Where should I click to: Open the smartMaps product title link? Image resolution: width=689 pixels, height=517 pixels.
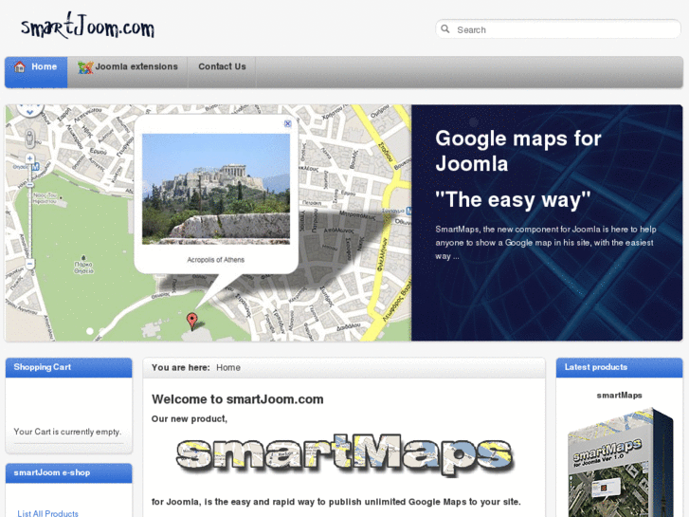(x=619, y=396)
